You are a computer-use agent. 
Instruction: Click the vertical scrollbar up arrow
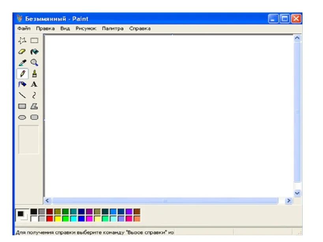coord(297,38)
